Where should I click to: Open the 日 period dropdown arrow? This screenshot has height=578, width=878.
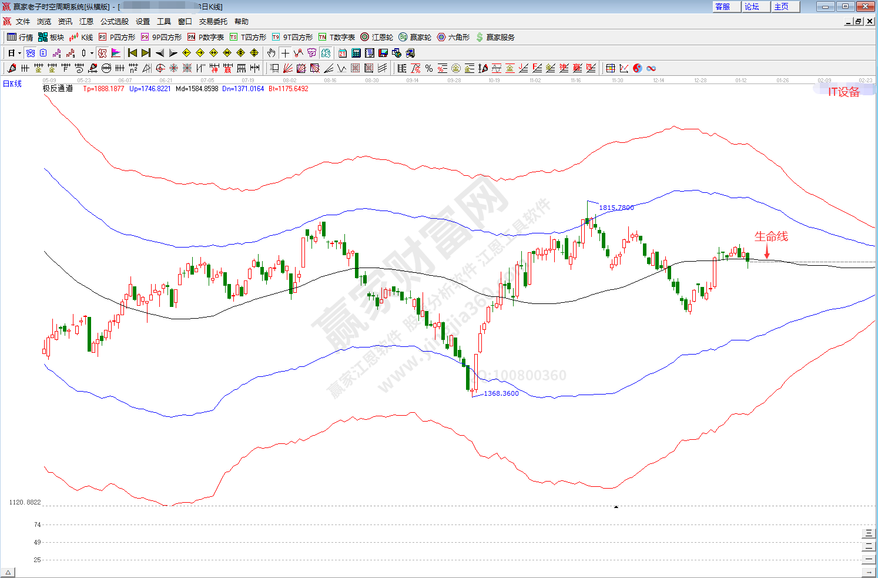pos(19,53)
